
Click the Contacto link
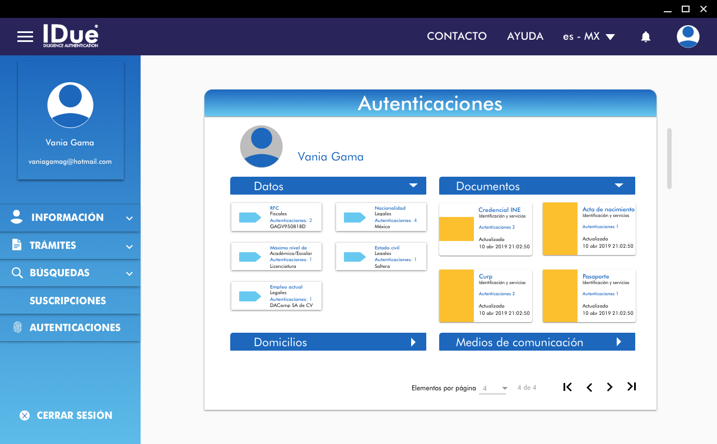coord(457,36)
